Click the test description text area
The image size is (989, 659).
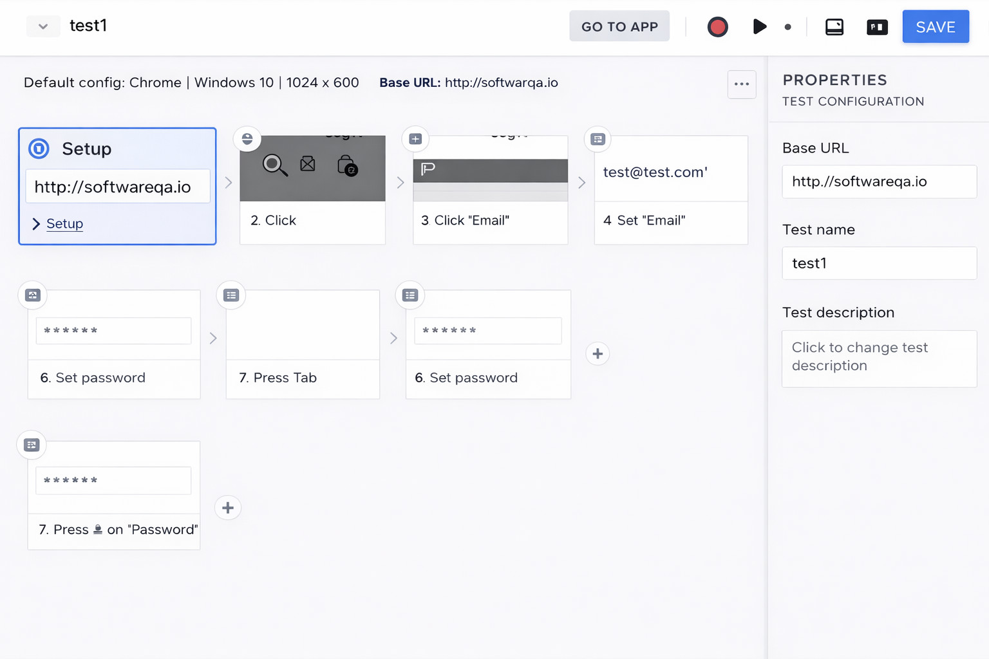pos(878,358)
